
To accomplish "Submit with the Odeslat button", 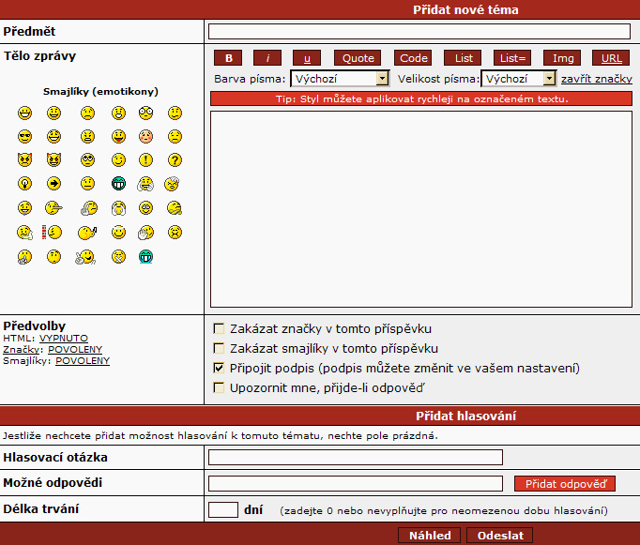I will click(500, 536).
